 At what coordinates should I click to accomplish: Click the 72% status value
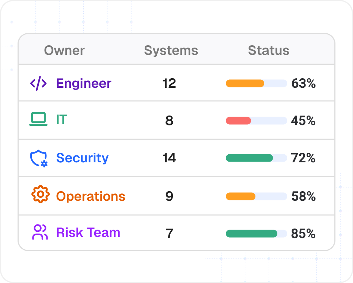click(303, 158)
